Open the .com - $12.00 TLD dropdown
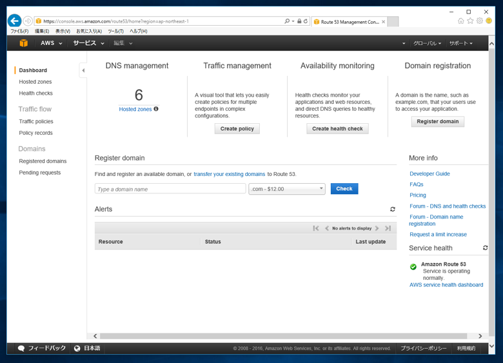503x363 pixels. tap(287, 189)
